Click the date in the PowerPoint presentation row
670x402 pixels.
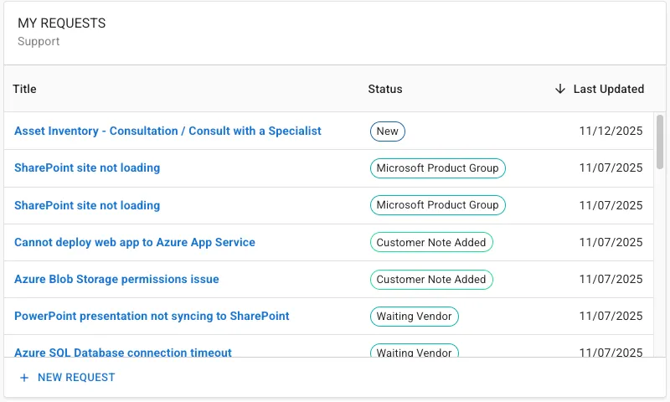pos(611,316)
